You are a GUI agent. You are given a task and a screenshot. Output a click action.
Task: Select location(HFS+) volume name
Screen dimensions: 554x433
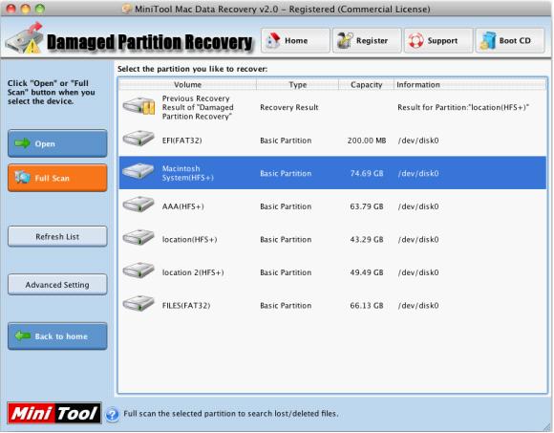point(189,240)
